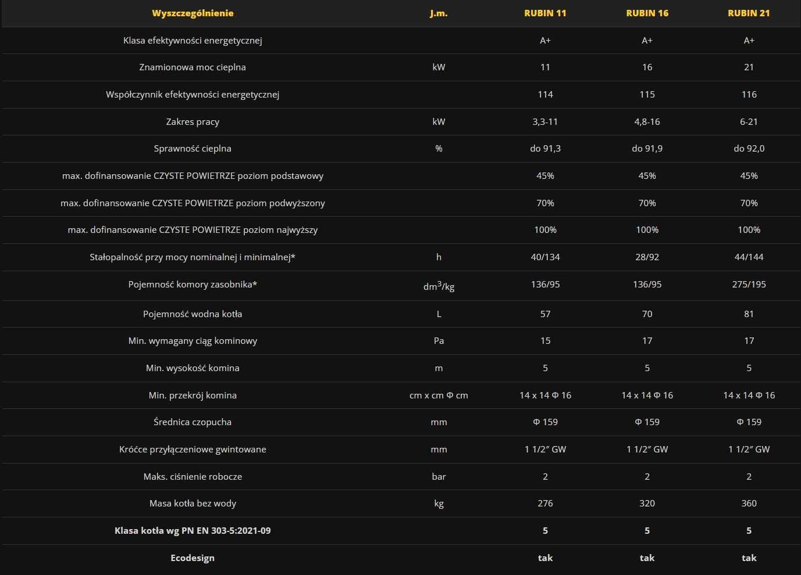
Task: Select the '44/144' burn time value
Action: [749, 257]
